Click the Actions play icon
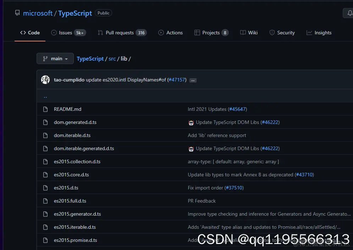Viewport: 353px width, 250px height. pos(161,33)
